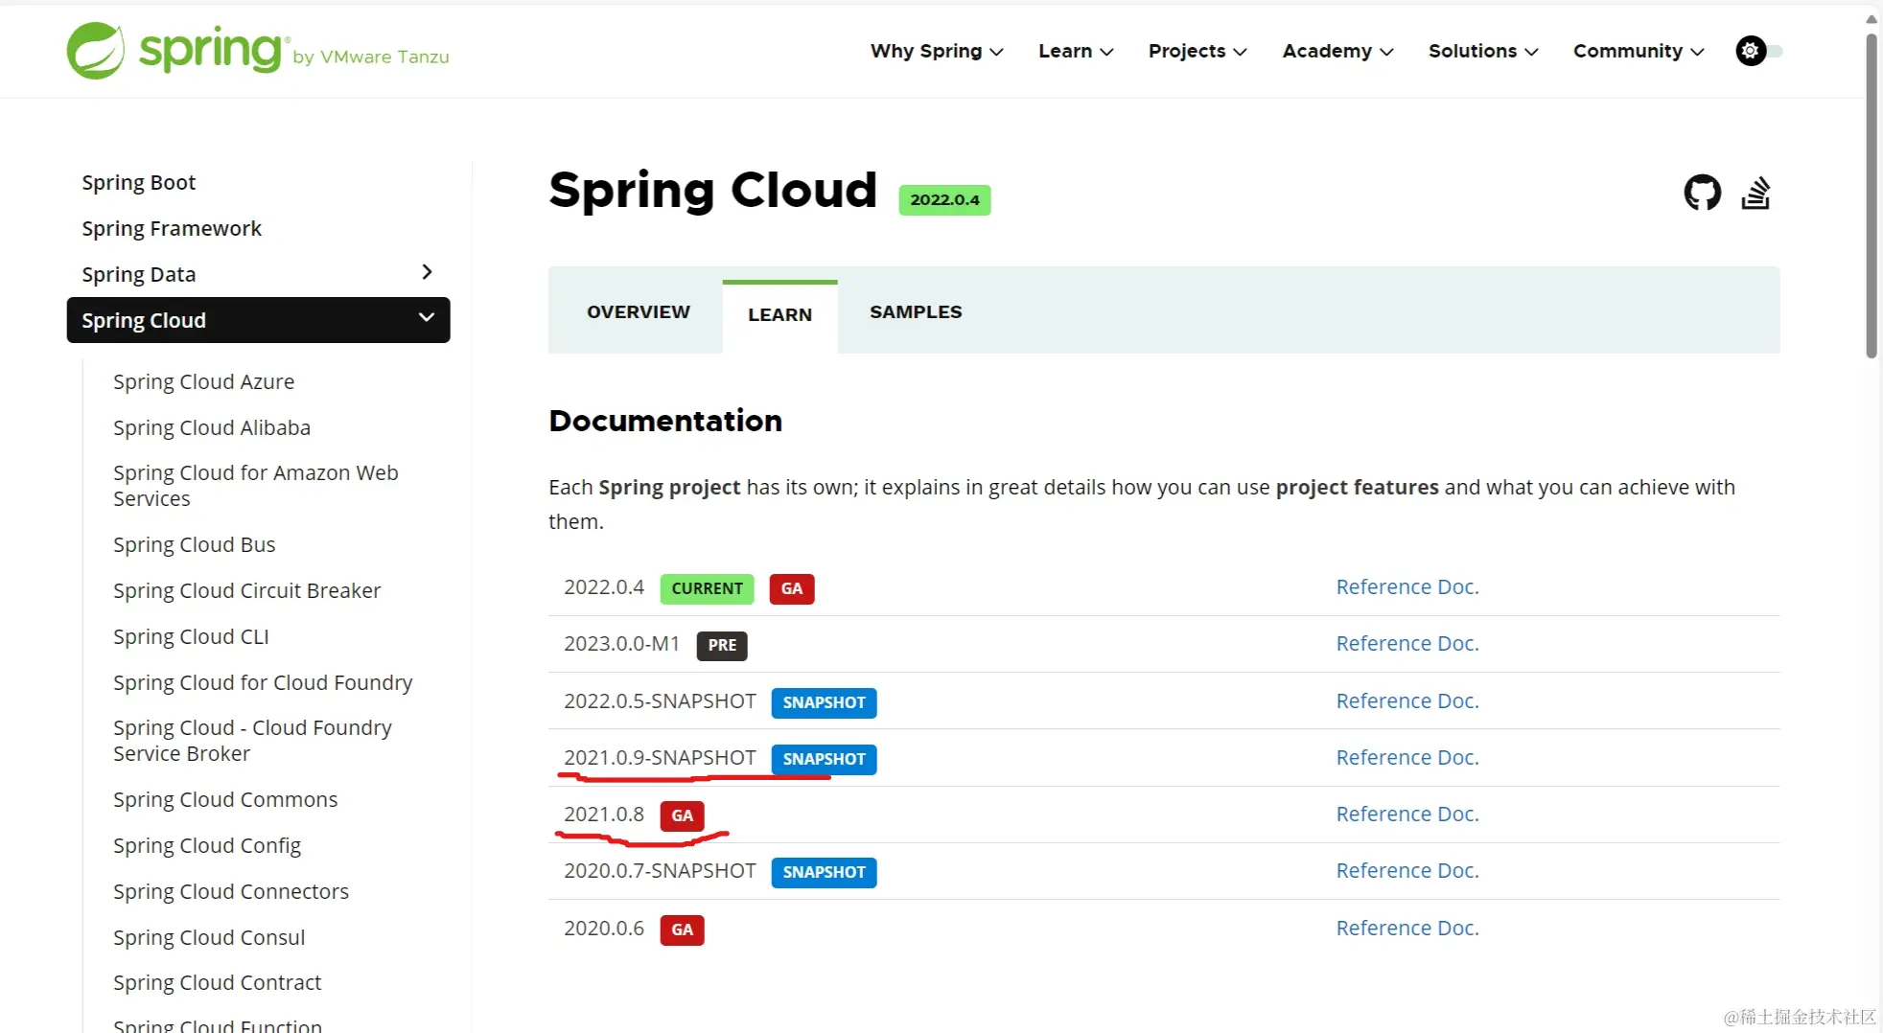Toggle the dark mode theme switch
The image size is (1883, 1033).
pos(1758,51)
